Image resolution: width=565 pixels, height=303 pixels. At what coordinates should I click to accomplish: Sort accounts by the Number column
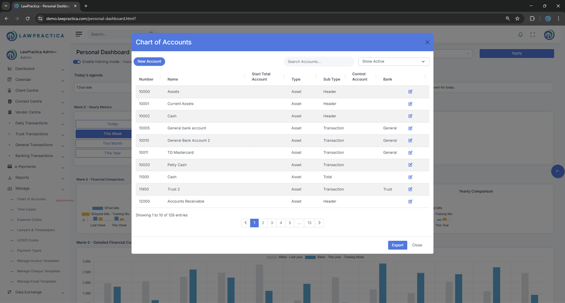(146, 80)
